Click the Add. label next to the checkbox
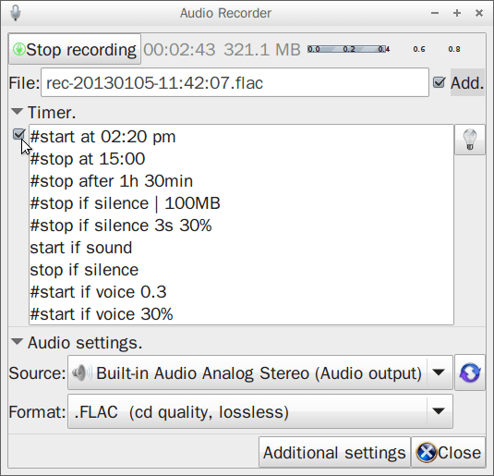 click(467, 83)
